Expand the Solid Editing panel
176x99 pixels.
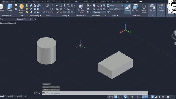(35, 16)
